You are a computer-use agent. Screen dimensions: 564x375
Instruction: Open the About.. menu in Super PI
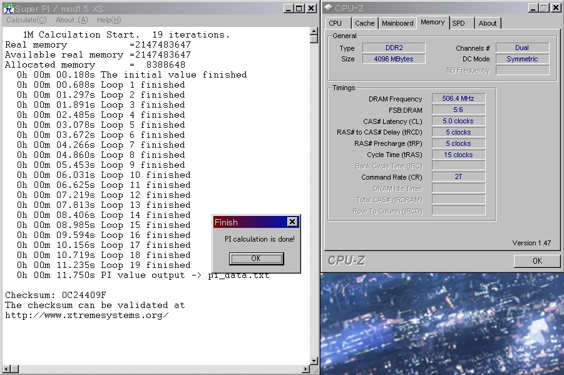72,20
